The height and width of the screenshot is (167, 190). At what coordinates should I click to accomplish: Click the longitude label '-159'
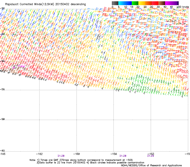pos(77,154)
